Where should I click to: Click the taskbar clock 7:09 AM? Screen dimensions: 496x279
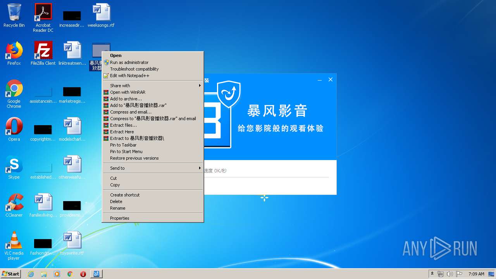(476, 274)
